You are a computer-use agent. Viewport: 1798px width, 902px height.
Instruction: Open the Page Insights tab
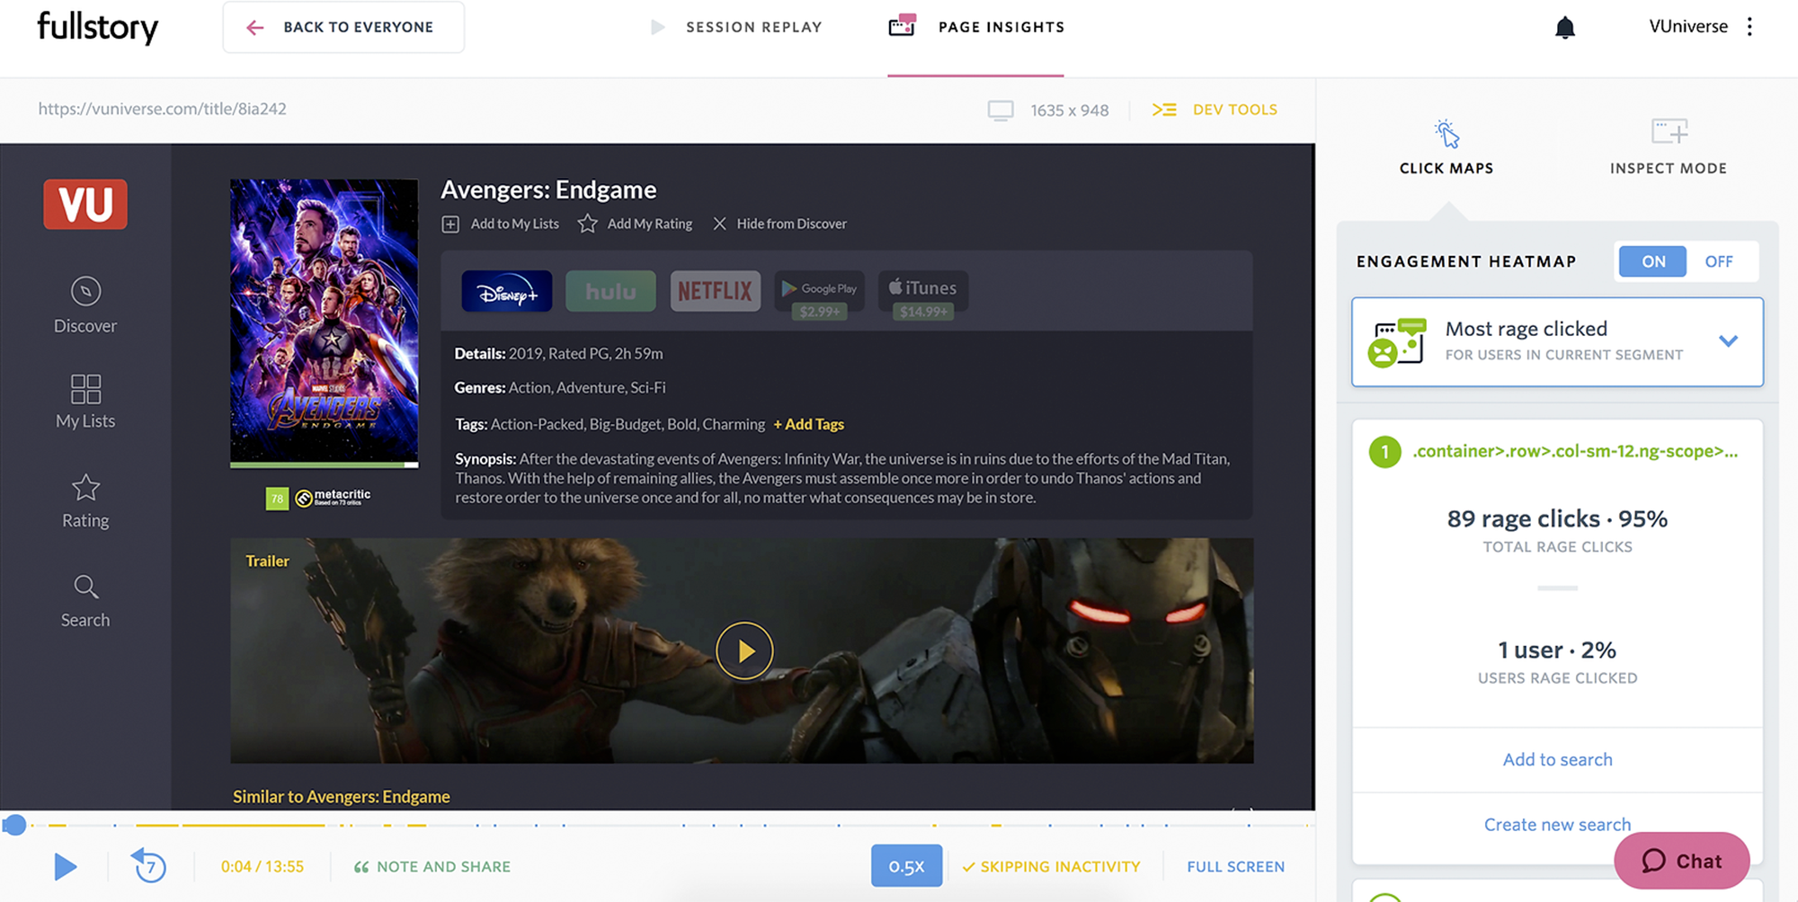[x=976, y=27]
